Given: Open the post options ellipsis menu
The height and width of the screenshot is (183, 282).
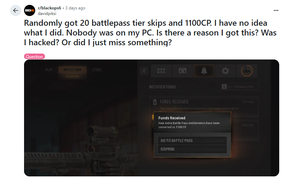Looking at the screenshot, I should 276,10.
